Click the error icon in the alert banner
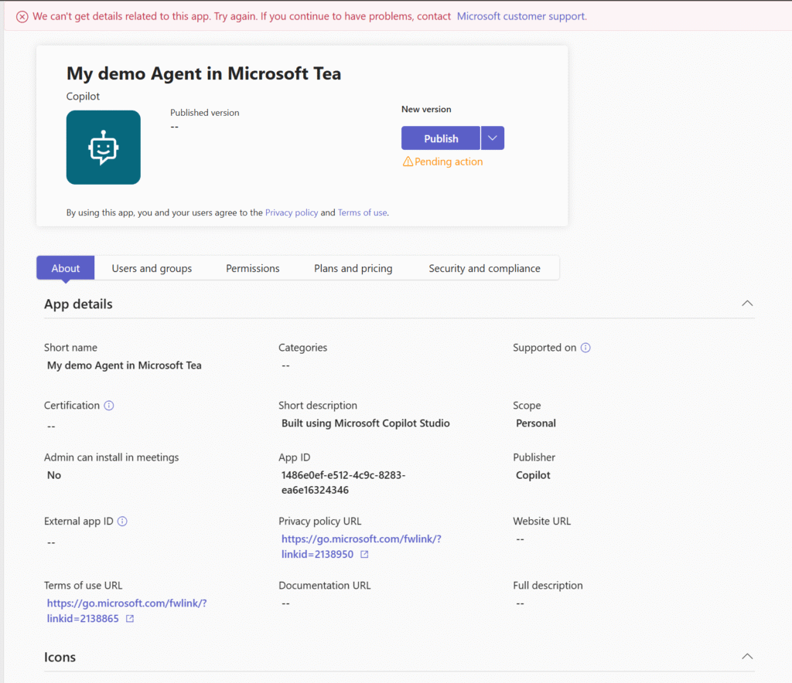 (22, 17)
